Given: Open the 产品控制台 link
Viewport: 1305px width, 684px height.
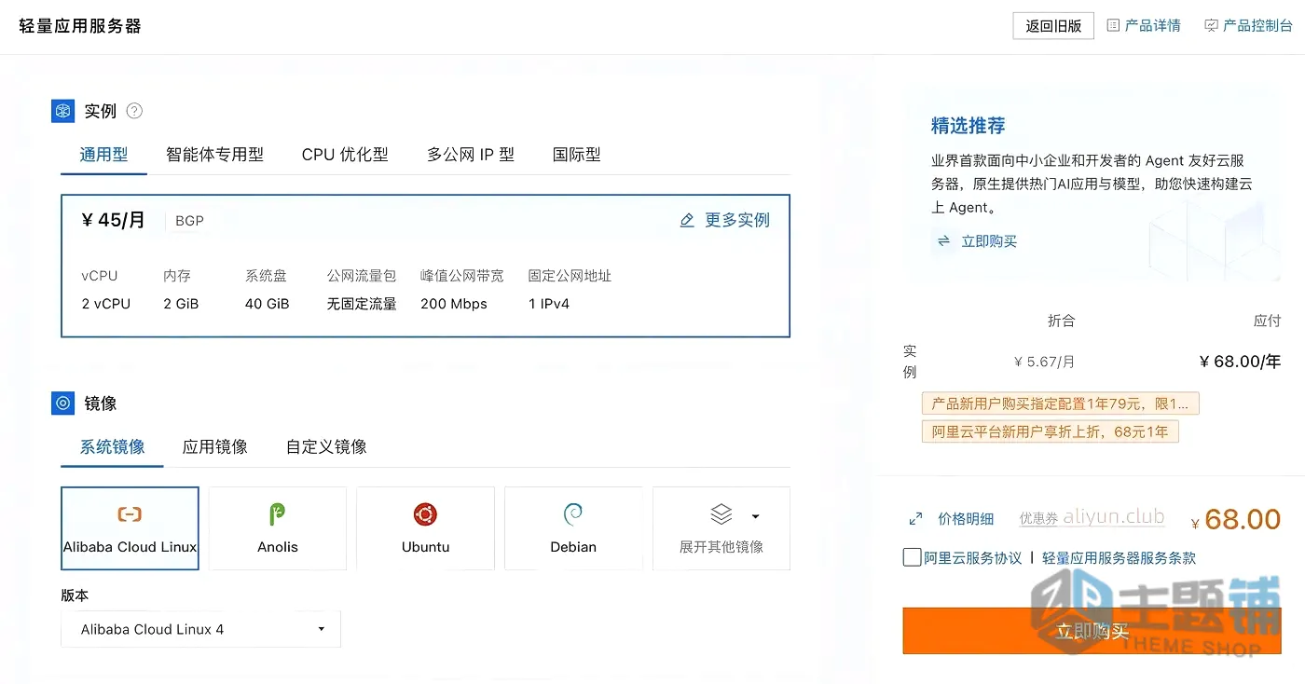Looking at the screenshot, I should pyautogui.click(x=1257, y=26).
